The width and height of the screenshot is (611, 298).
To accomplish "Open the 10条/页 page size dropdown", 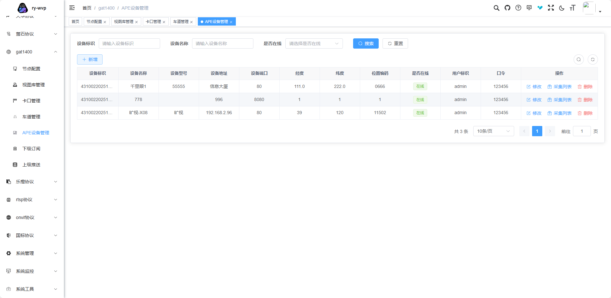I will pos(493,131).
